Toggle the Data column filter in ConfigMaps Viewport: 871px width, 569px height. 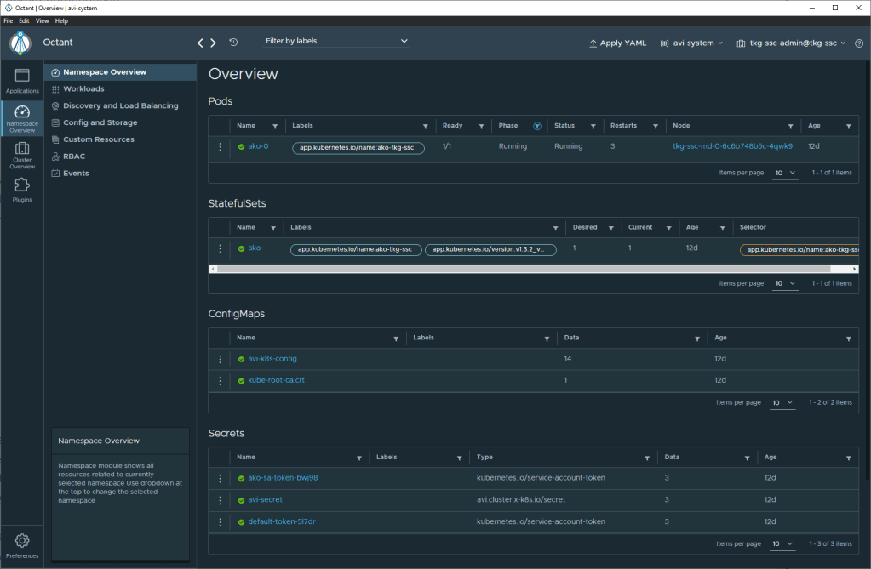coord(697,338)
